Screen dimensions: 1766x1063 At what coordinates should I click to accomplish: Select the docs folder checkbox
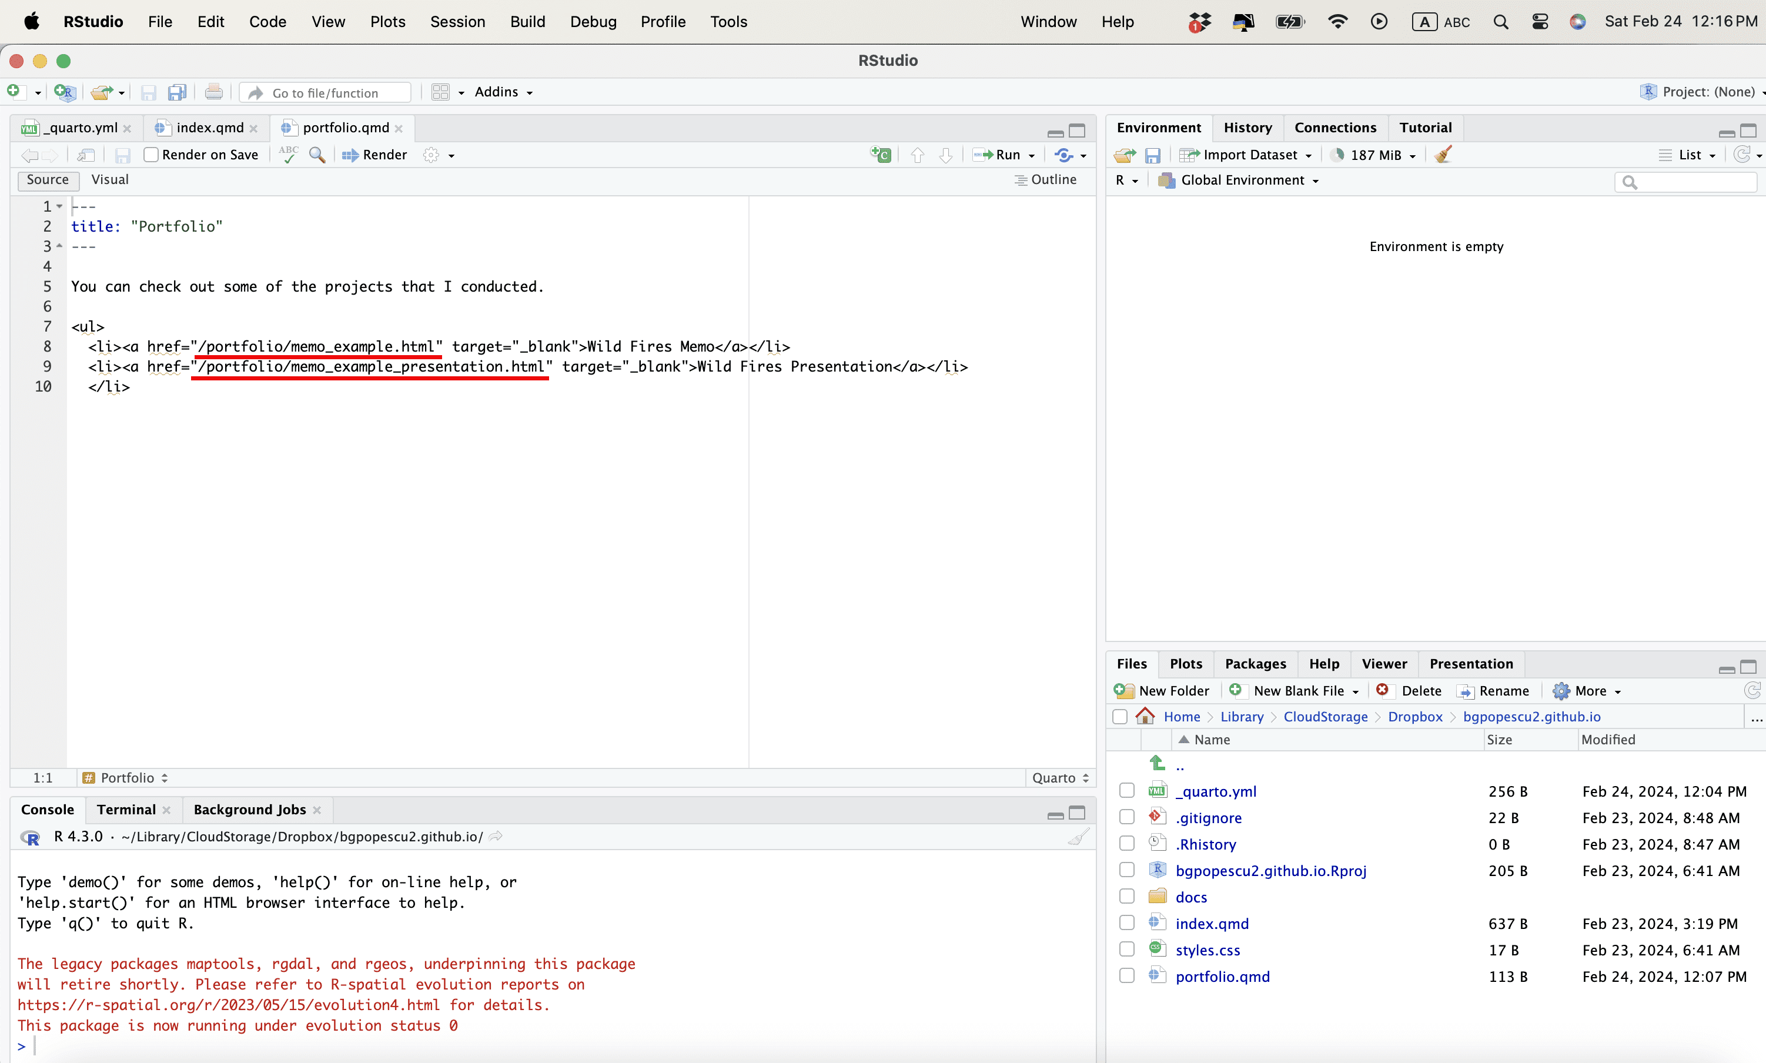coord(1126,897)
